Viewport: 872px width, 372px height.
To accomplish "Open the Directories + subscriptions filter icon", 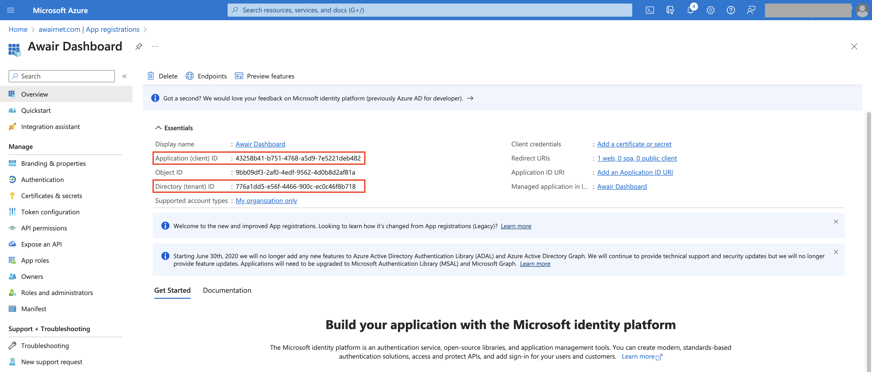I will coord(670,10).
